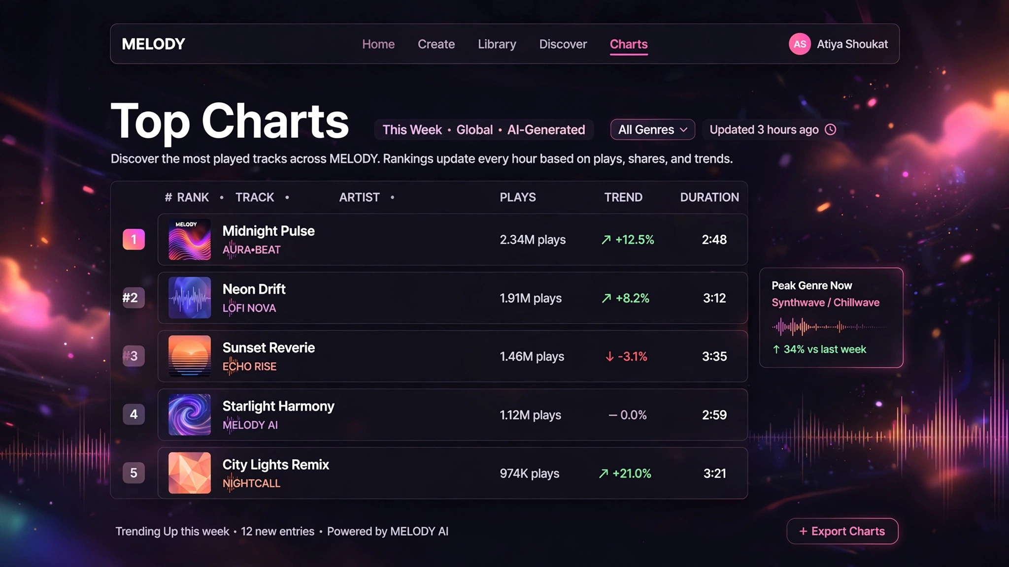
Task: Click the clock icon beside Updated
Action: click(x=831, y=129)
